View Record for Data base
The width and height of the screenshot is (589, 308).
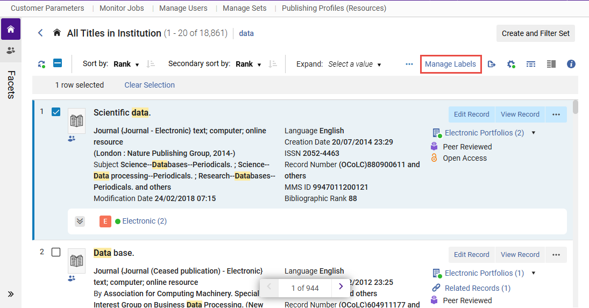[520, 255]
